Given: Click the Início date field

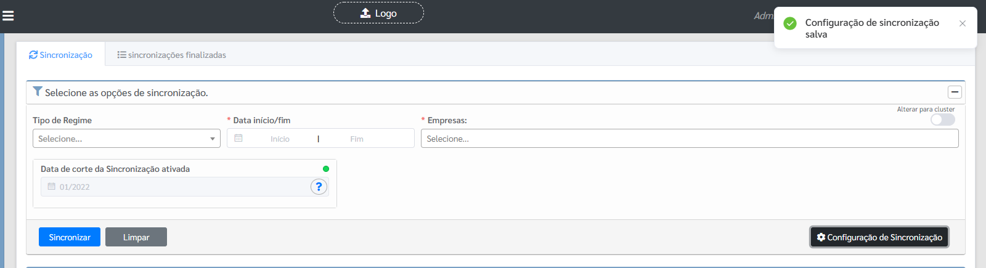Looking at the screenshot, I should (280, 139).
